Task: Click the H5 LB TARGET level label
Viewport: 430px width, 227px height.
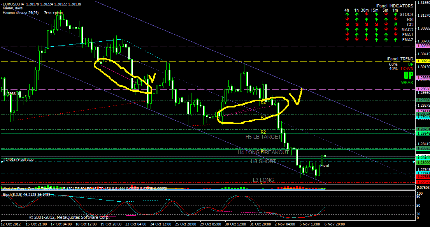Action: pyautogui.click(x=263, y=137)
